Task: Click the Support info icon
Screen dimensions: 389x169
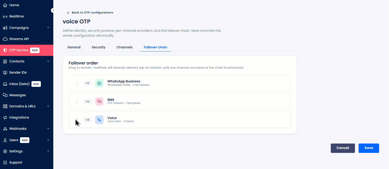Action: 5,162
